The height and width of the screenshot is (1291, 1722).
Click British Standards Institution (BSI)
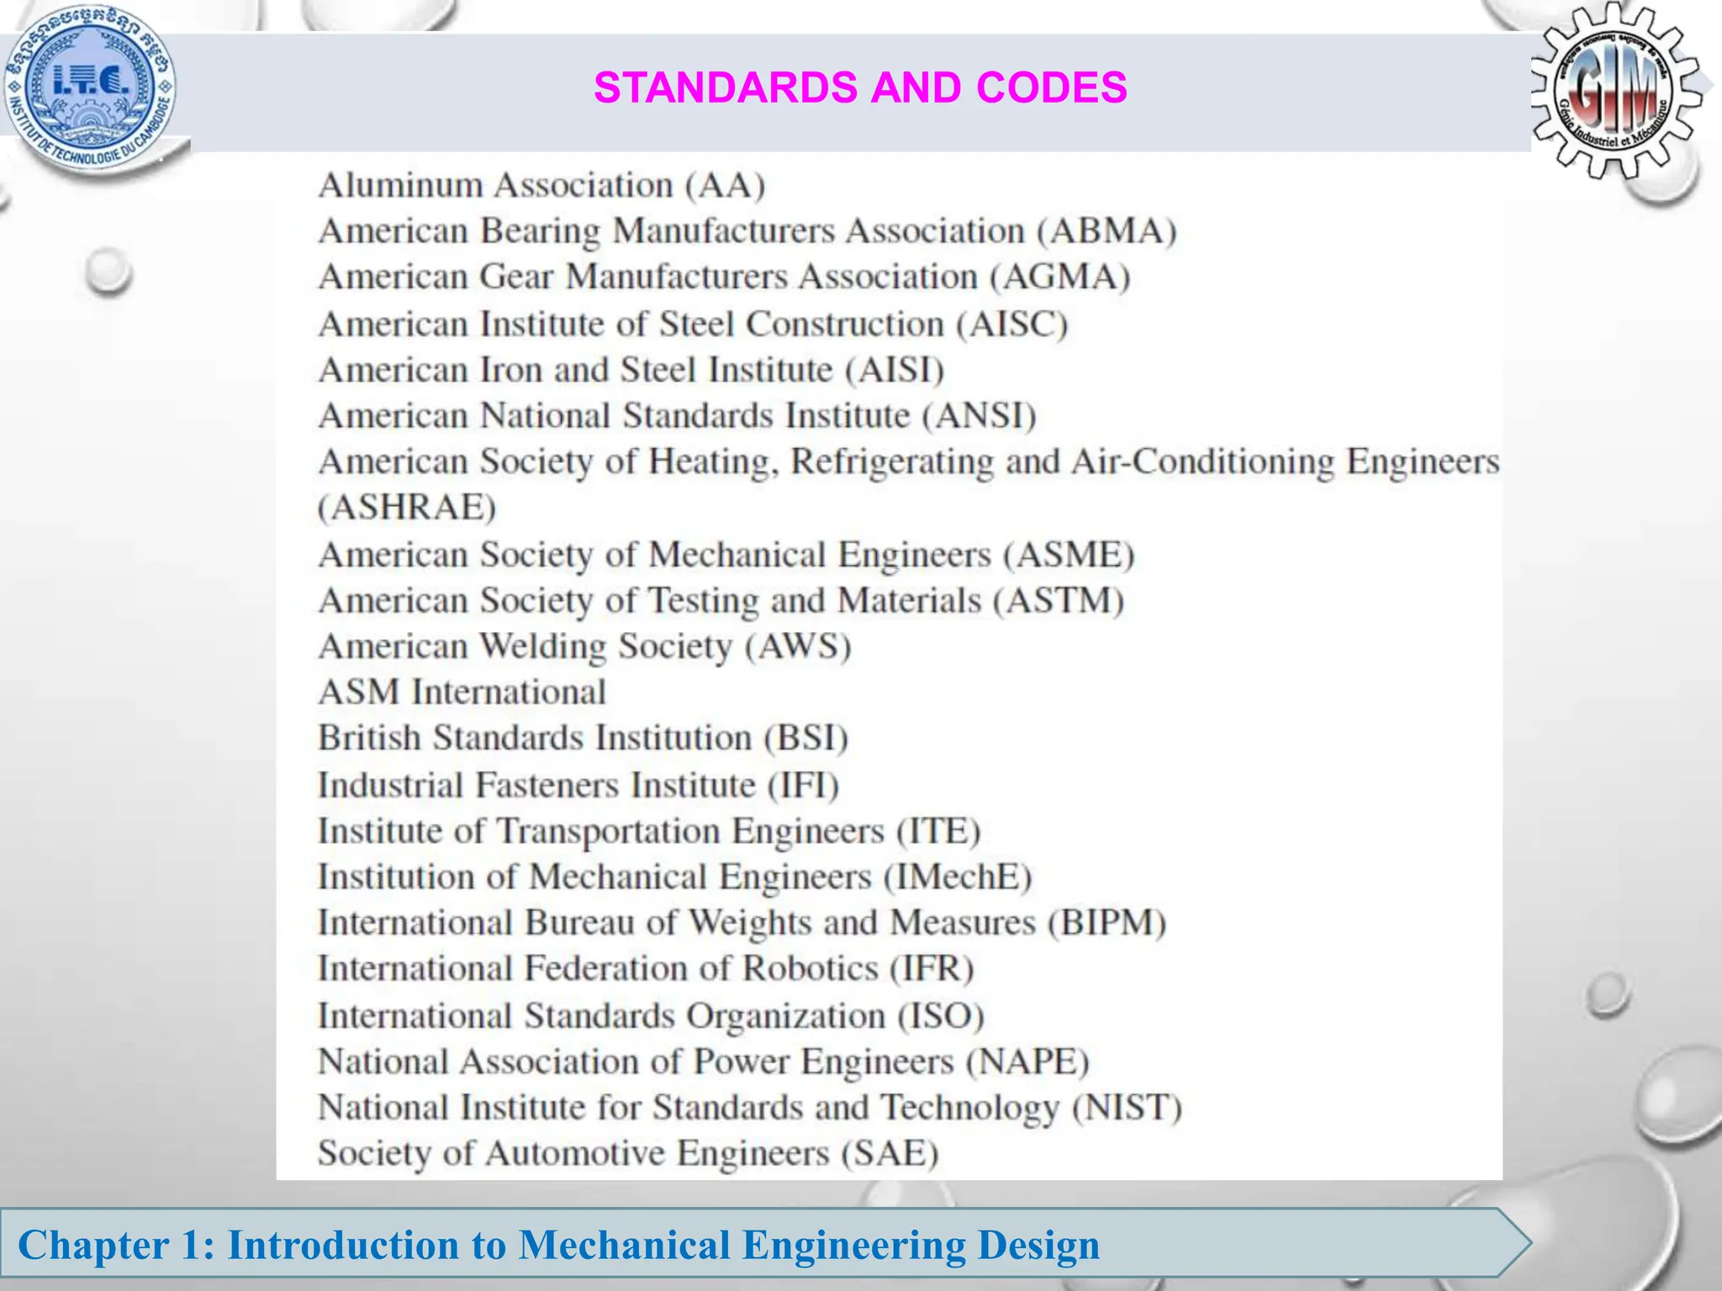pyautogui.click(x=583, y=739)
